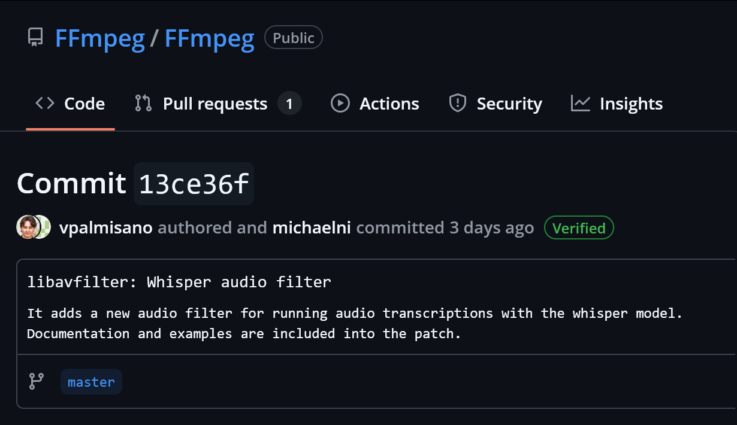Click the Verified signature badge
The image size is (737, 425).
[579, 227]
